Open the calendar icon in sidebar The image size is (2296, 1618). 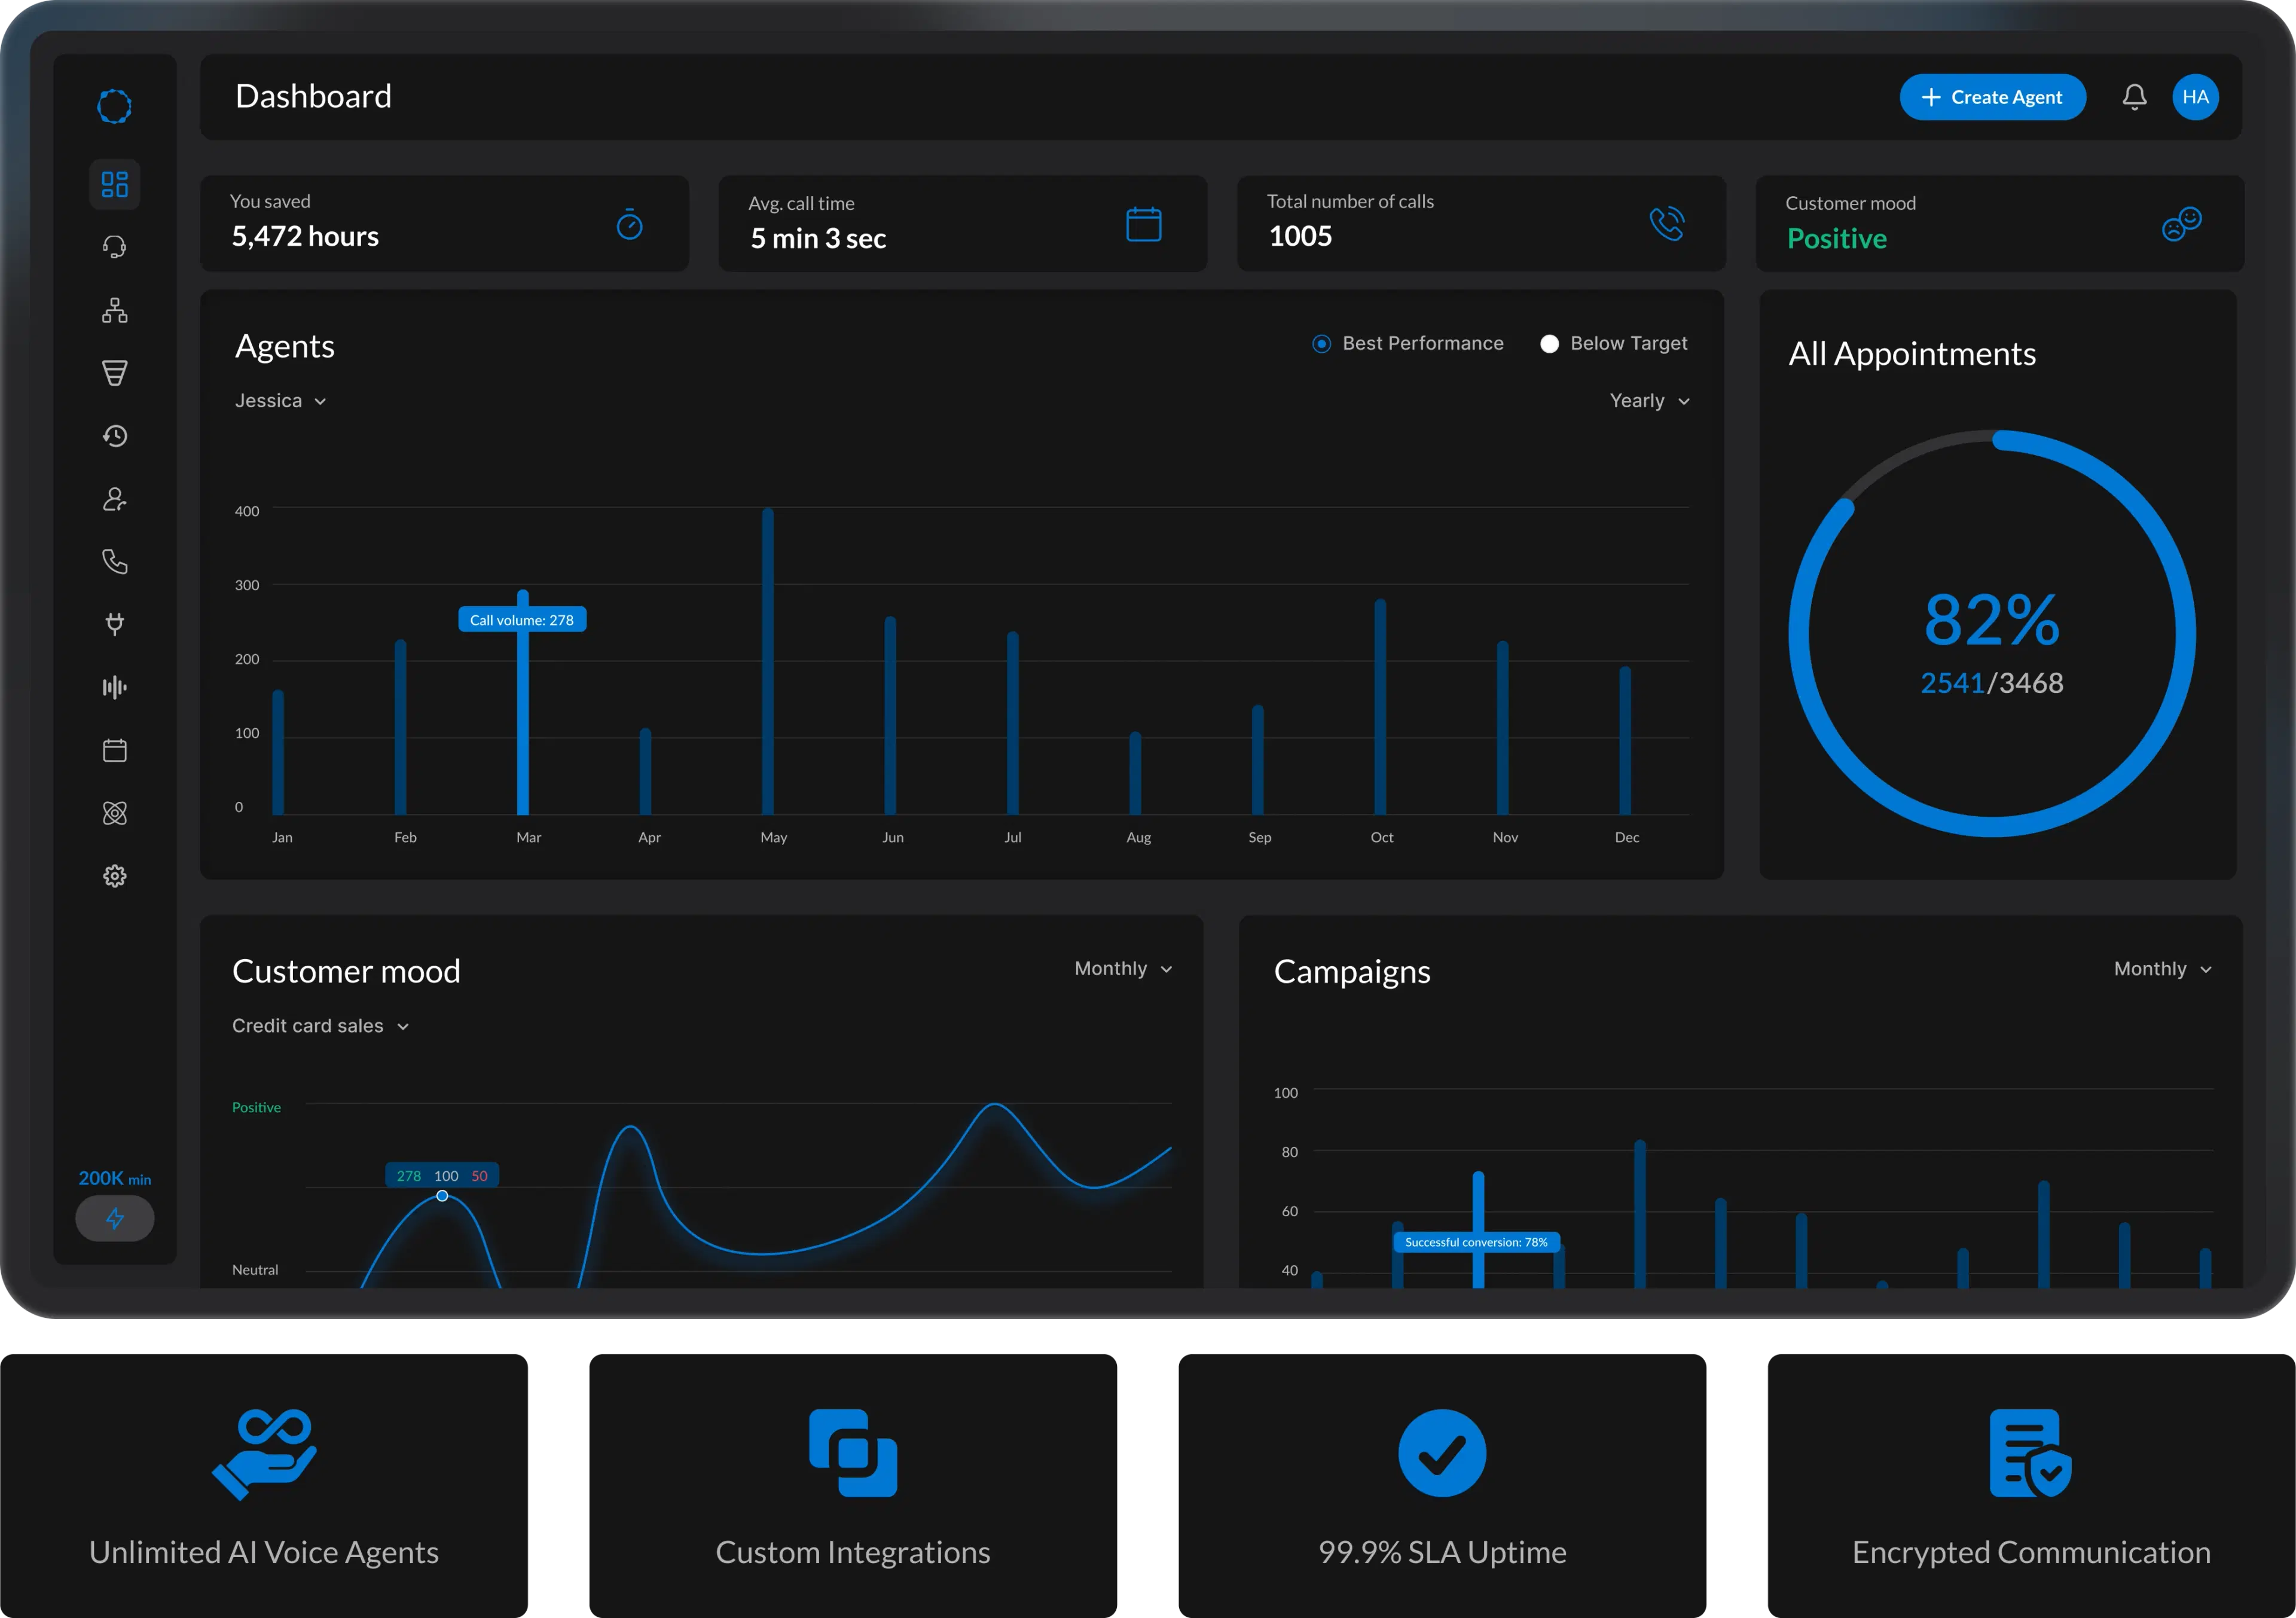pyautogui.click(x=114, y=750)
